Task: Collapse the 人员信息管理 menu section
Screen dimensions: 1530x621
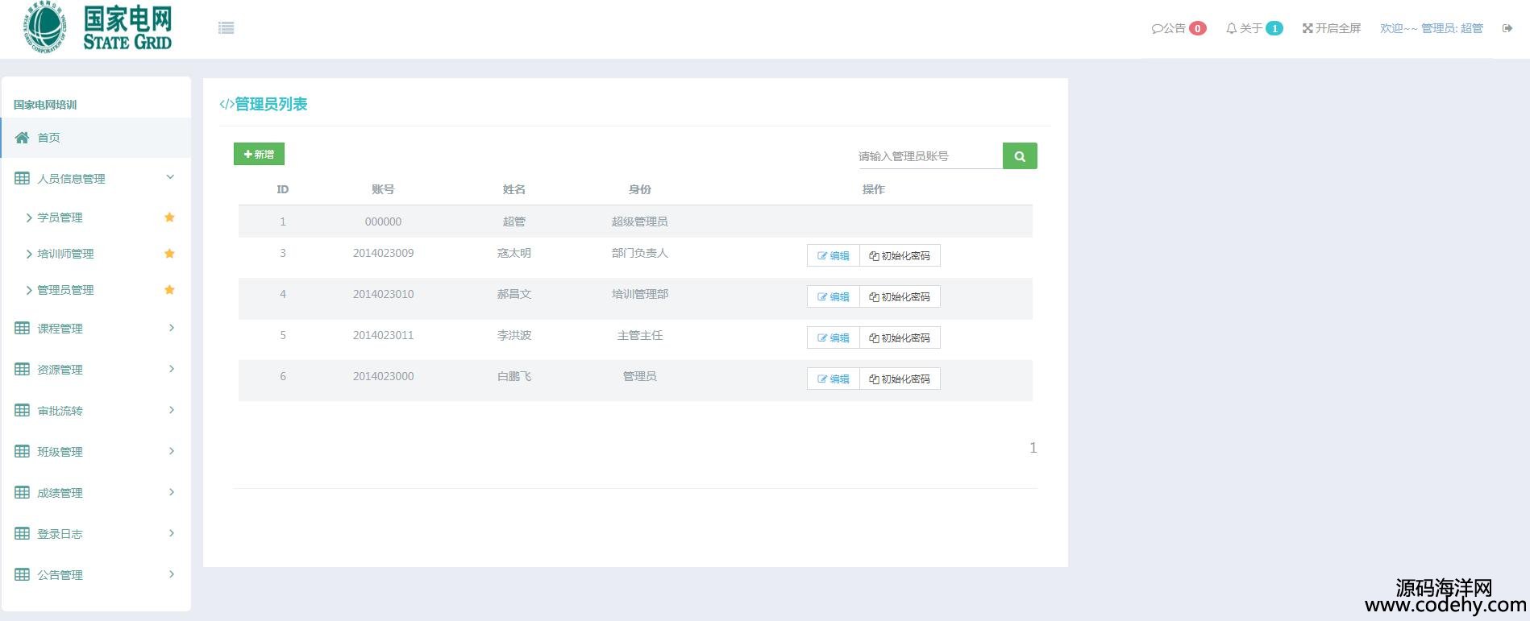Action: 170,178
